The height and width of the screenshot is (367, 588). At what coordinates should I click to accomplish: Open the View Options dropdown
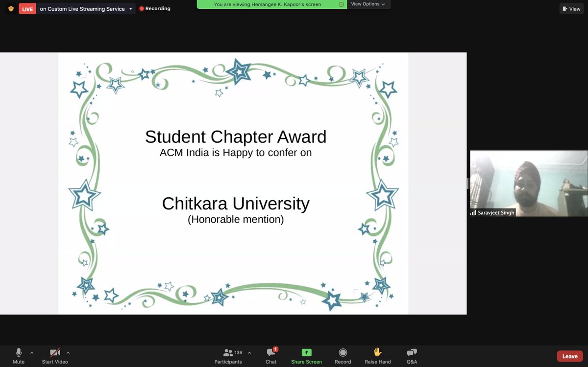pos(368,4)
